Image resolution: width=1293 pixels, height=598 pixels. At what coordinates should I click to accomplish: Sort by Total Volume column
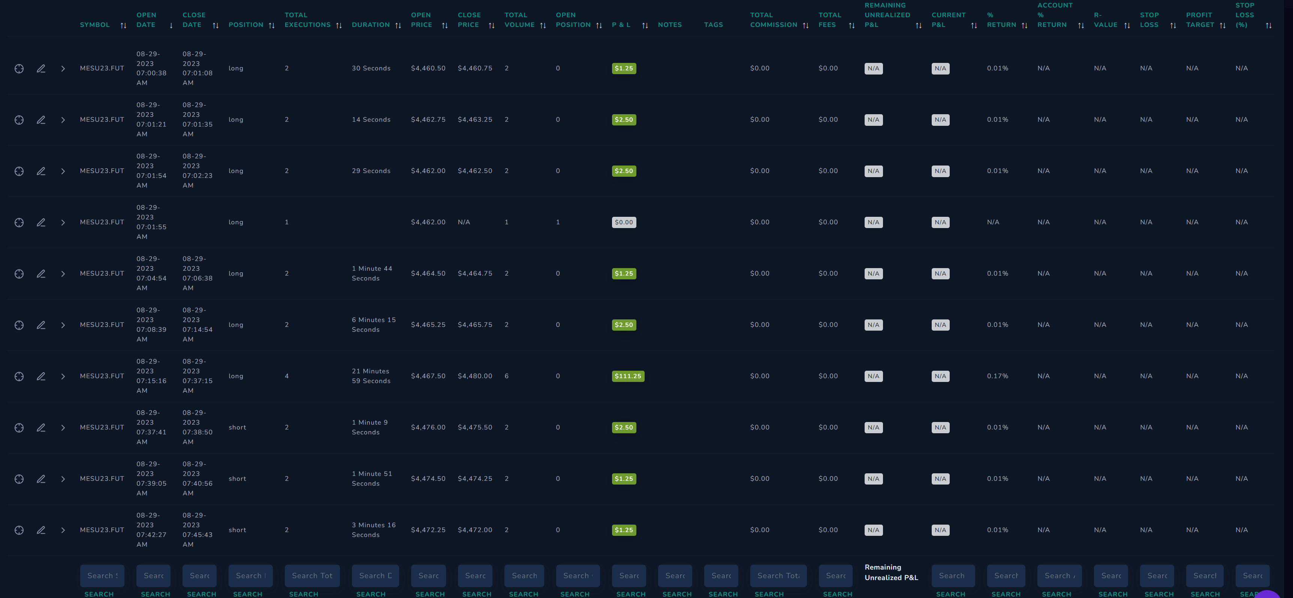[x=543, y=25]
